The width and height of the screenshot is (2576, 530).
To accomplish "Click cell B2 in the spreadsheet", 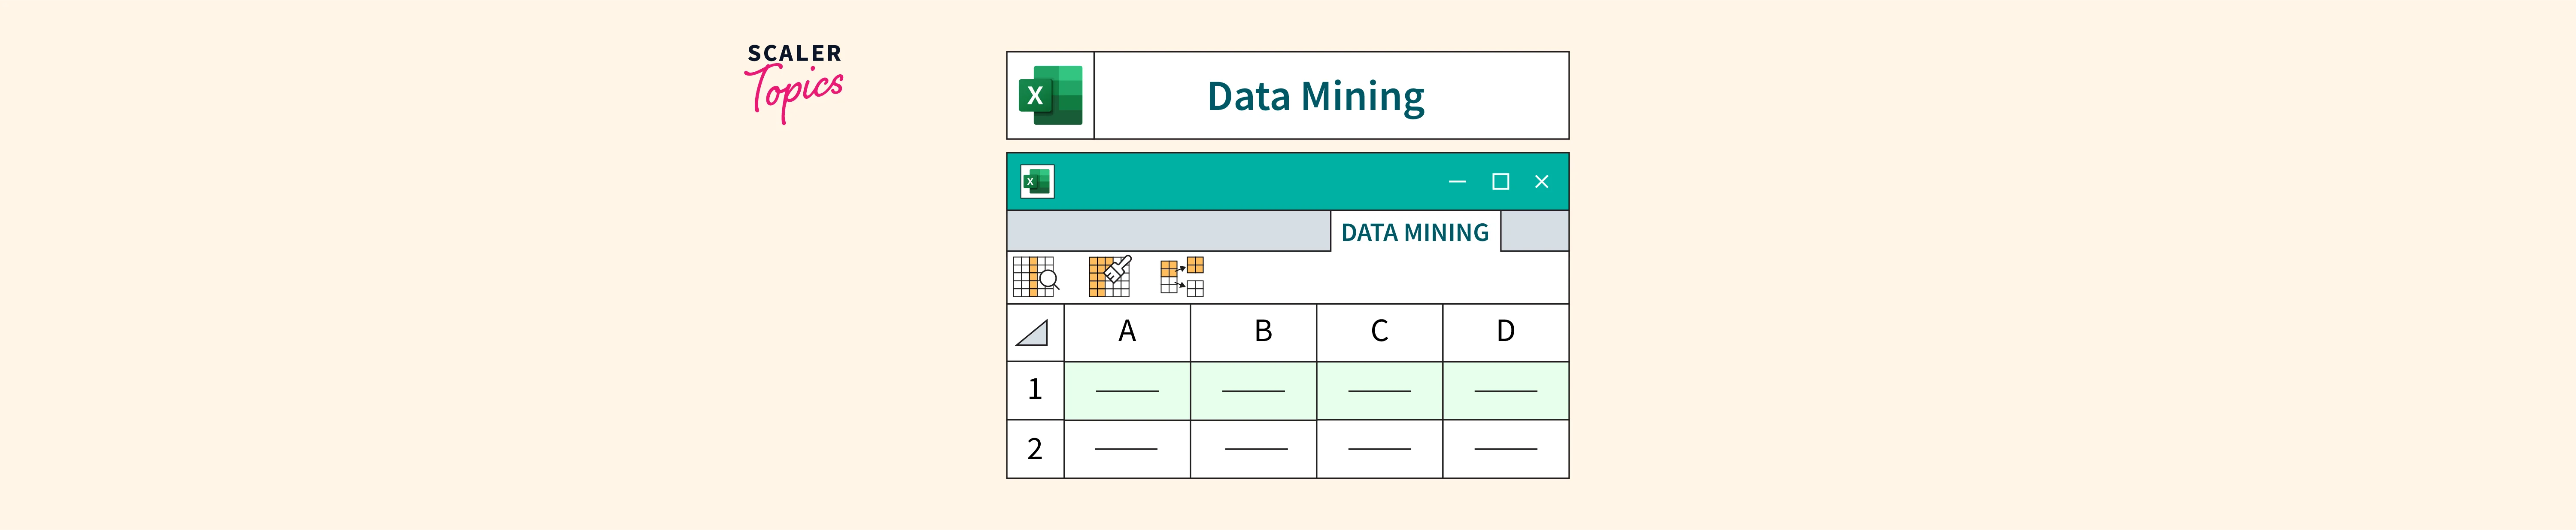I will [1254, 449].
